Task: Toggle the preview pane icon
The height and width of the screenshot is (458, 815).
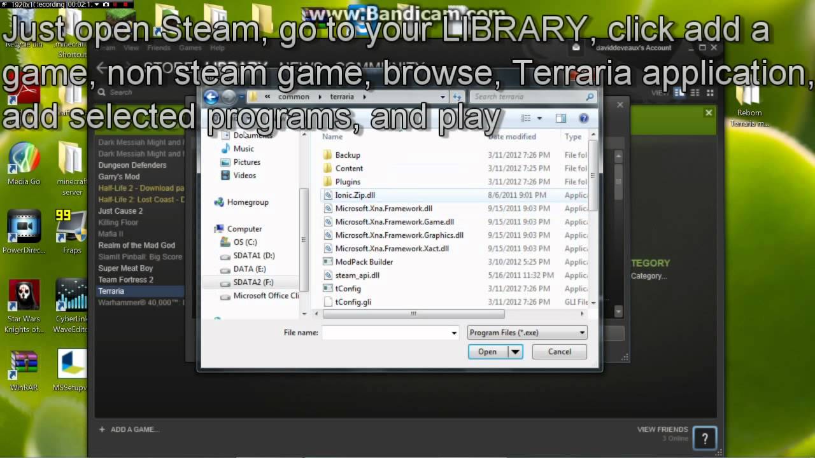Action: 560,118
